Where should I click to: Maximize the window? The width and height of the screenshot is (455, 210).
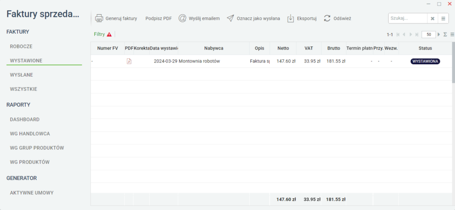439,4
